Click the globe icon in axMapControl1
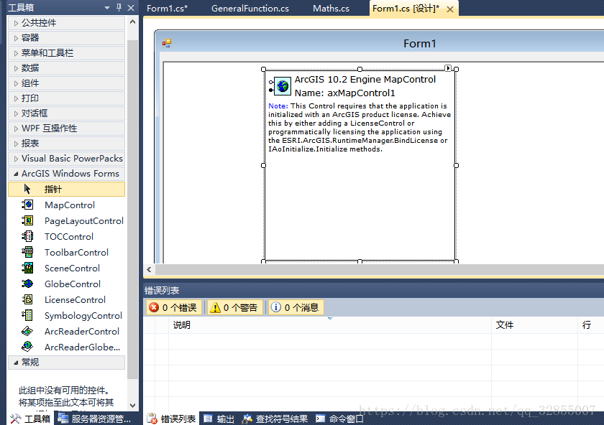 pos(283,85)
